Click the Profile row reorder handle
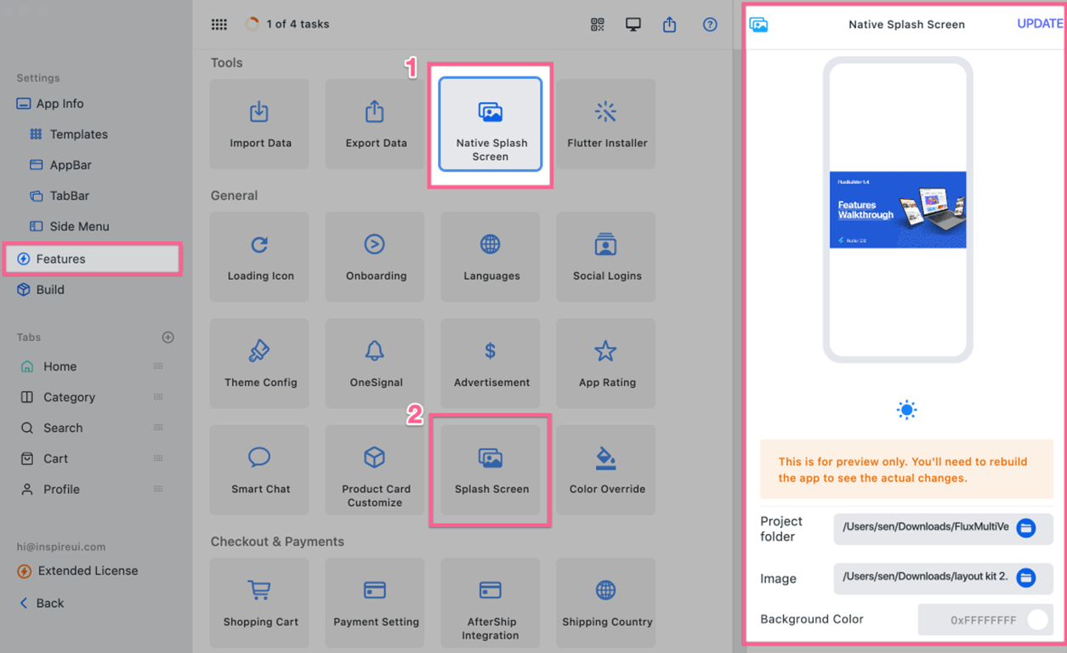Image resolution: width=1067 pixels, height=653 pixels. click(x=158, y=489)
